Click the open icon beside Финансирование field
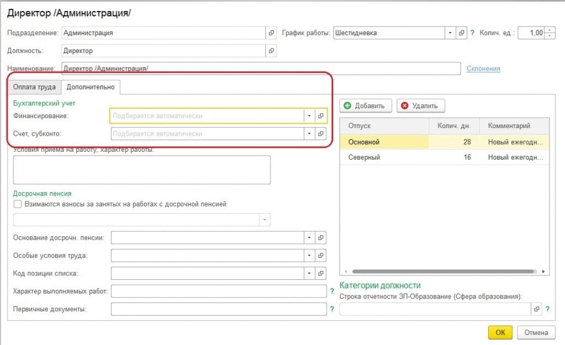This screenshot has width=565, height=345. click(321, 116)
